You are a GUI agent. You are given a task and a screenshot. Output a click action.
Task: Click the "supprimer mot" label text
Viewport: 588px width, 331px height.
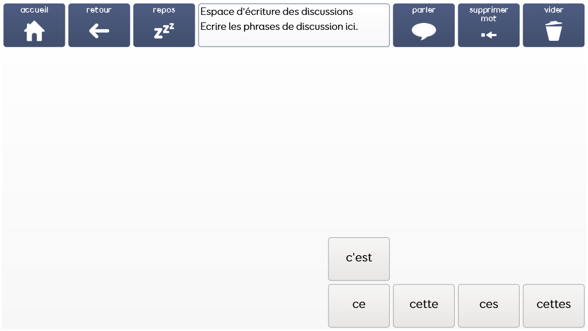[x=489, y=14]
